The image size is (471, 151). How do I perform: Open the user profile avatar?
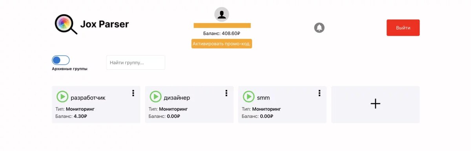pyautogui.click(x=222, y=15)
